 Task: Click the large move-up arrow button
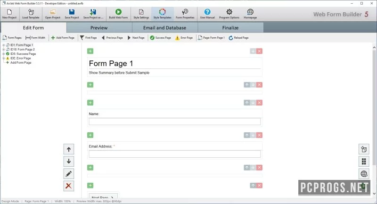[x=69, y=149]
